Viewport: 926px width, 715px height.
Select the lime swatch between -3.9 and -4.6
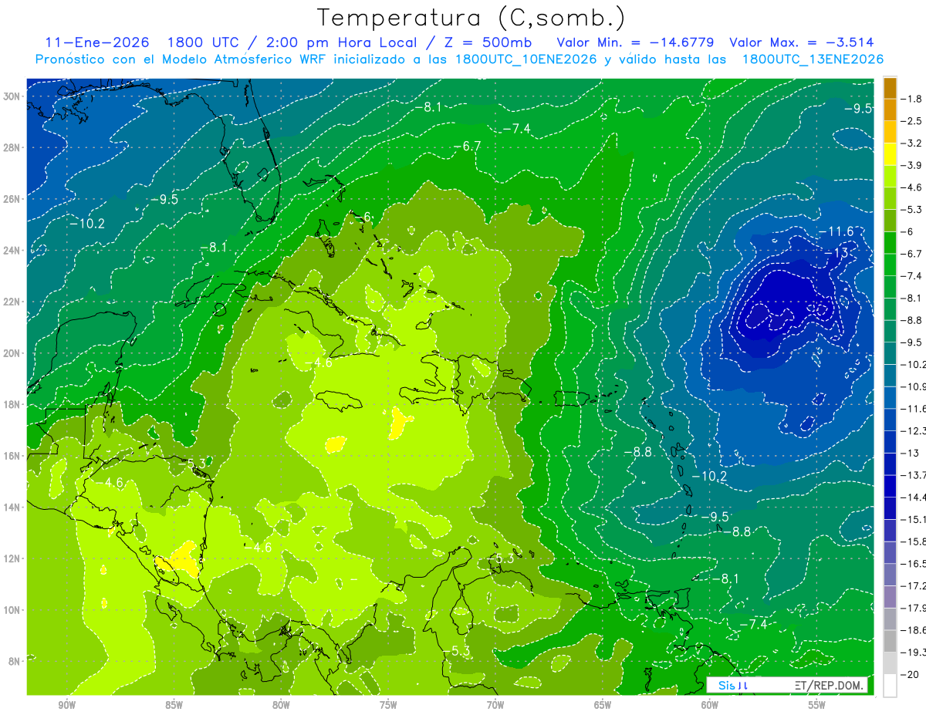(x=890, y=176)
